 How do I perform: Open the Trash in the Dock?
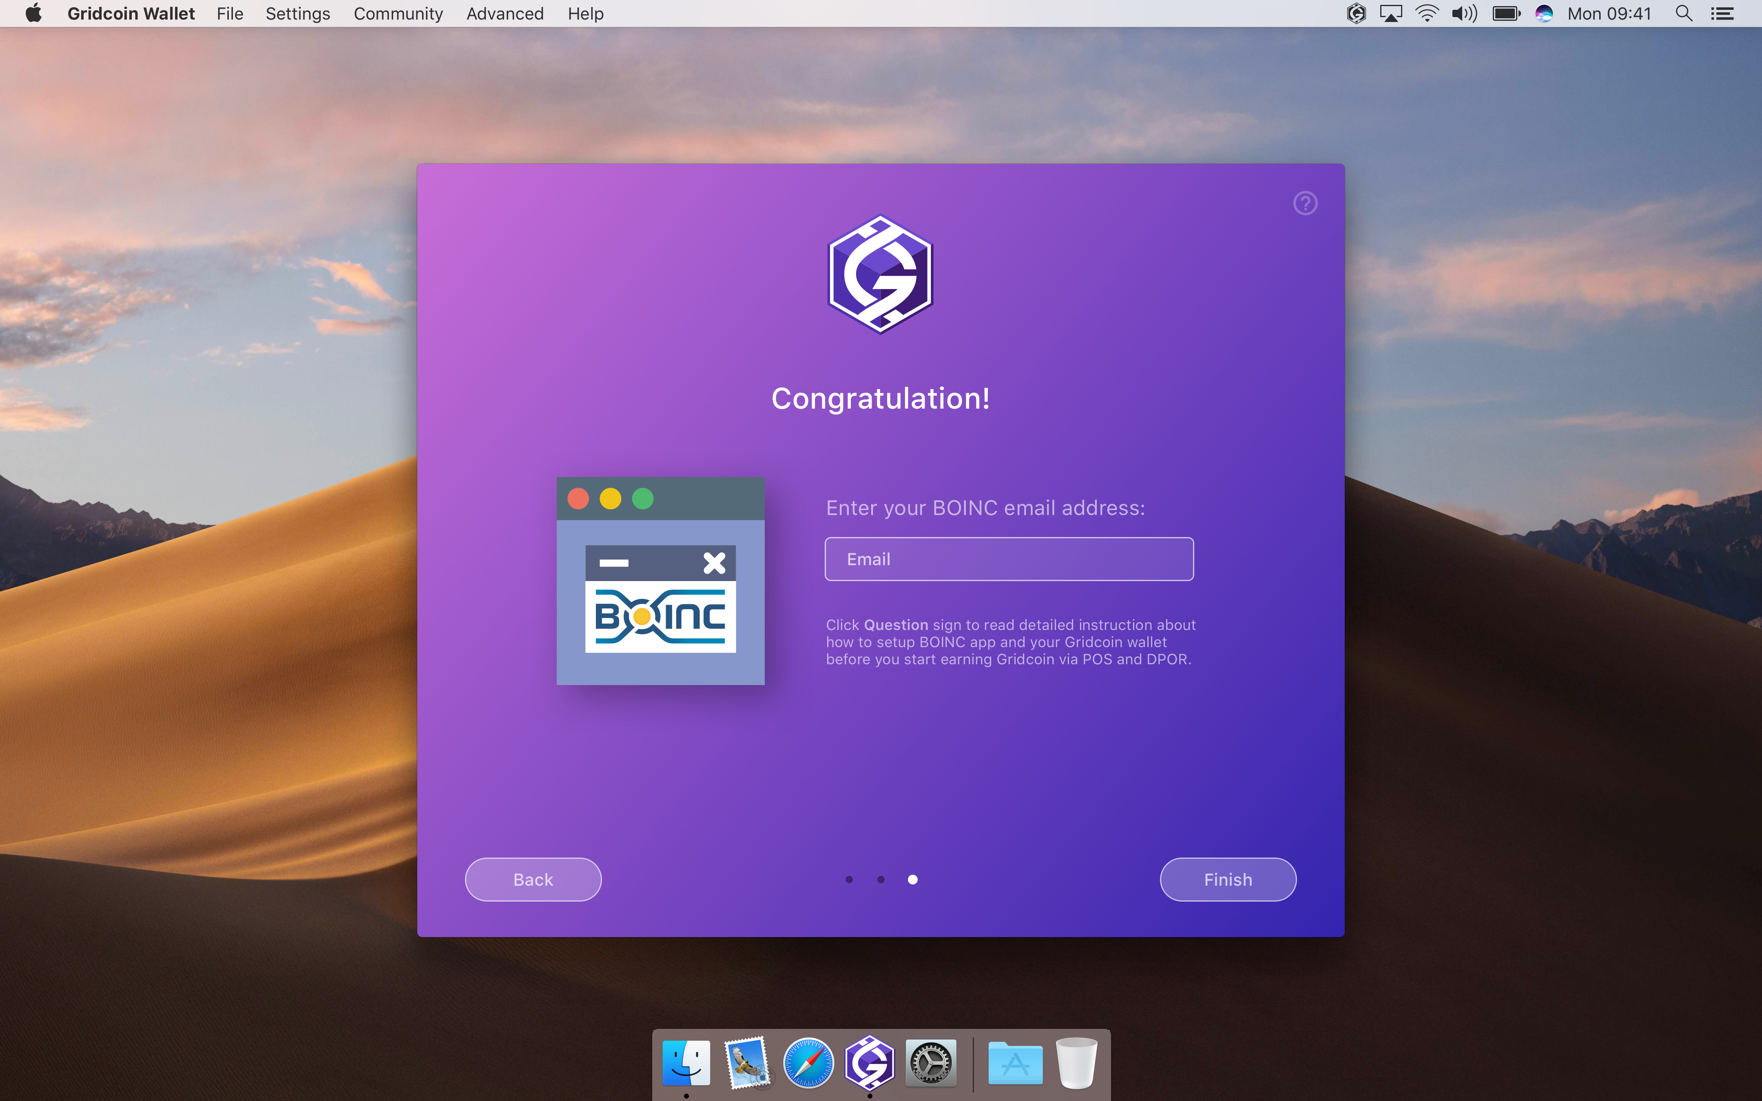tap(1076, 1062)
